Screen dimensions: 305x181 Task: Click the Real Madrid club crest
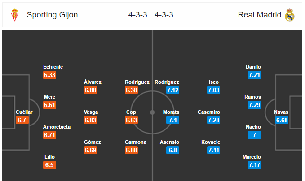(x=290, y=15)
